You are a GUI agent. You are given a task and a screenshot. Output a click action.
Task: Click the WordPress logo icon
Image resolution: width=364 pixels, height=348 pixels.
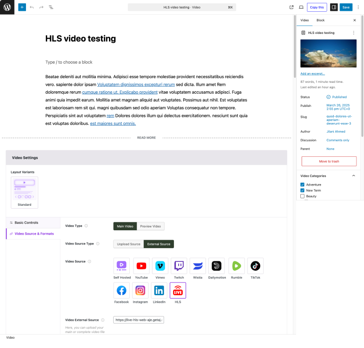coord(7,7)
